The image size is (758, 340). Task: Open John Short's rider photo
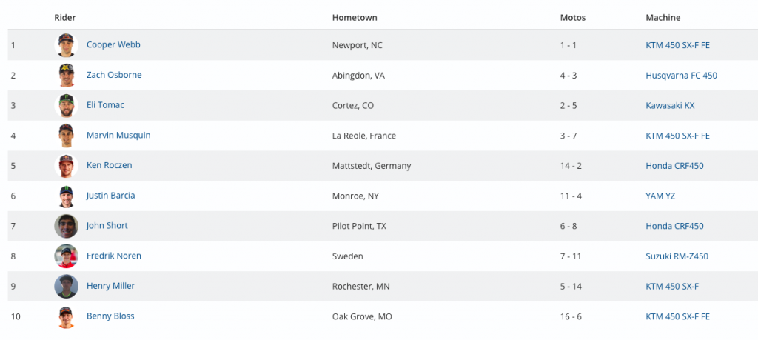(67, 226)
